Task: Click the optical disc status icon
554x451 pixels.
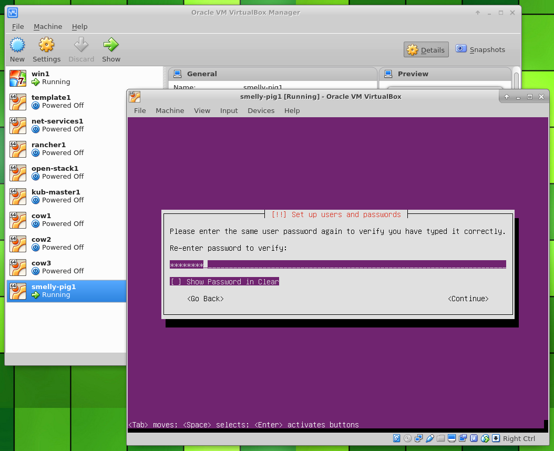Action: click(x=407, y=438)
